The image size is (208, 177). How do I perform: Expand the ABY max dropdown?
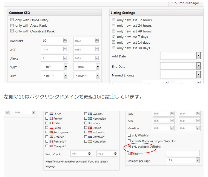click(98, 75)
